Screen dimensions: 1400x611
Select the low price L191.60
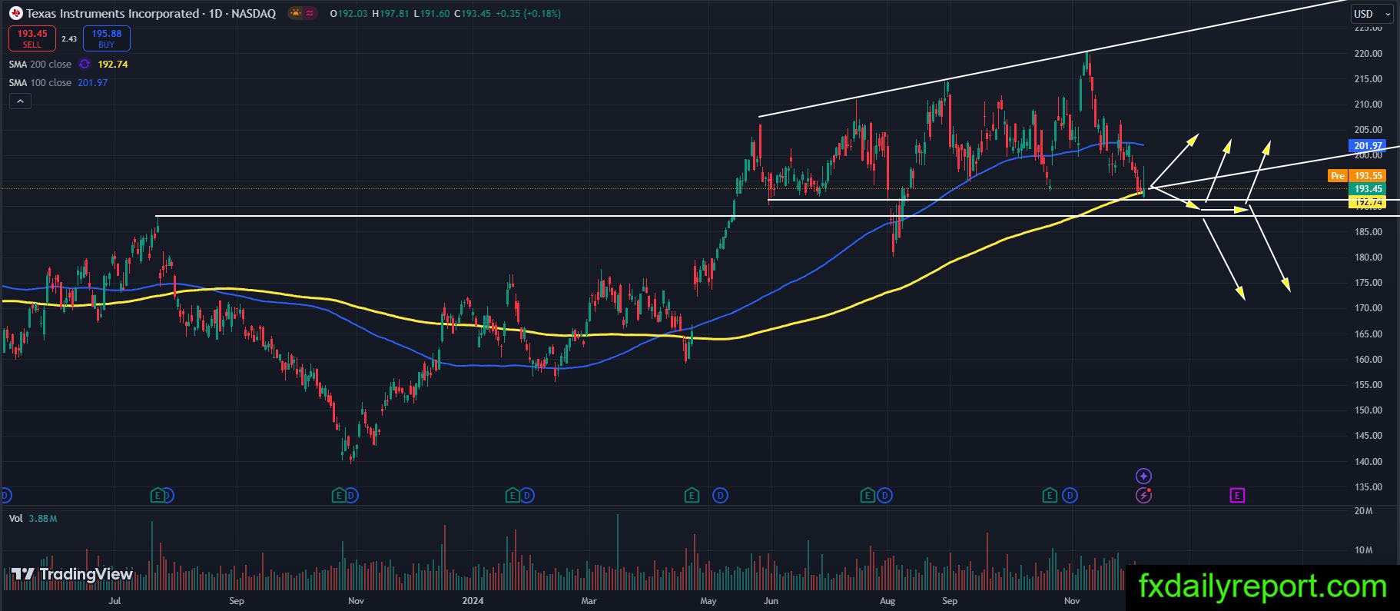[432, 14]
